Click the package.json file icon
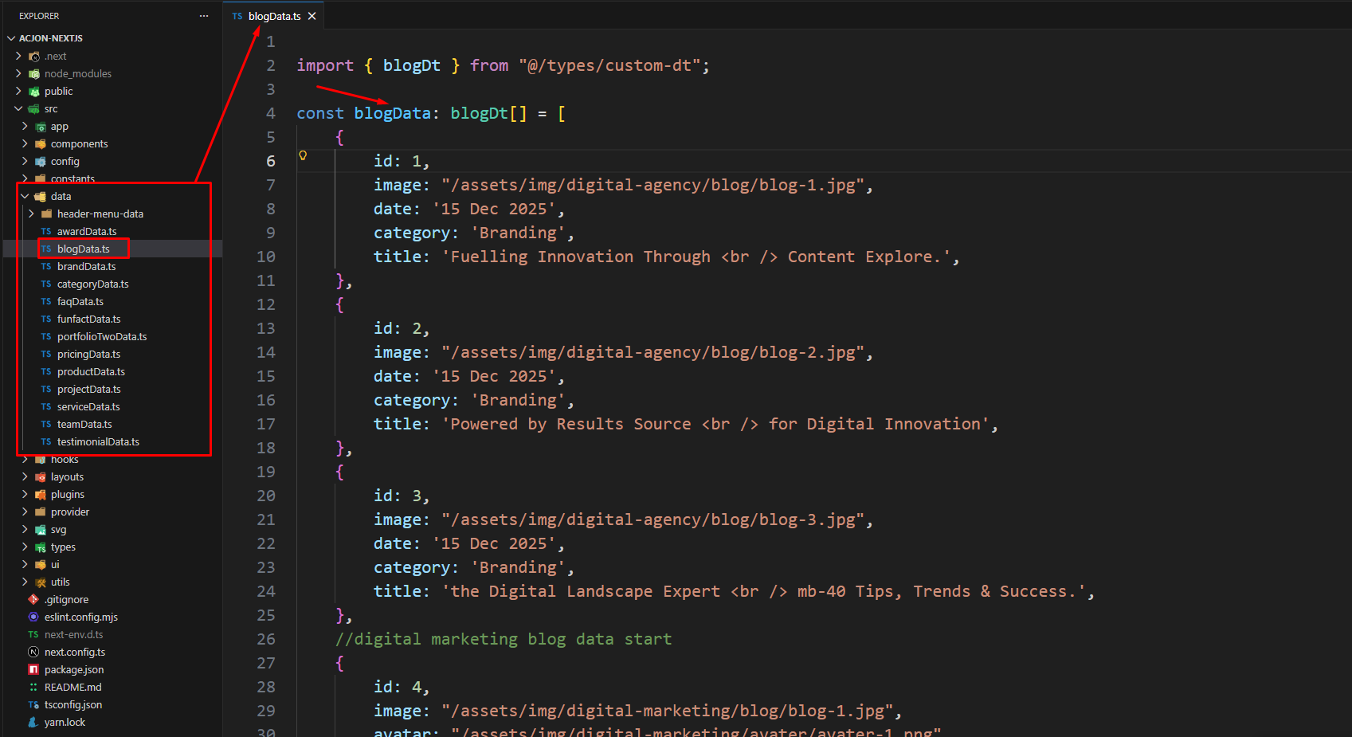Image resolution: width=1352 pixels, height=737 pixels. tap(33, 669)
